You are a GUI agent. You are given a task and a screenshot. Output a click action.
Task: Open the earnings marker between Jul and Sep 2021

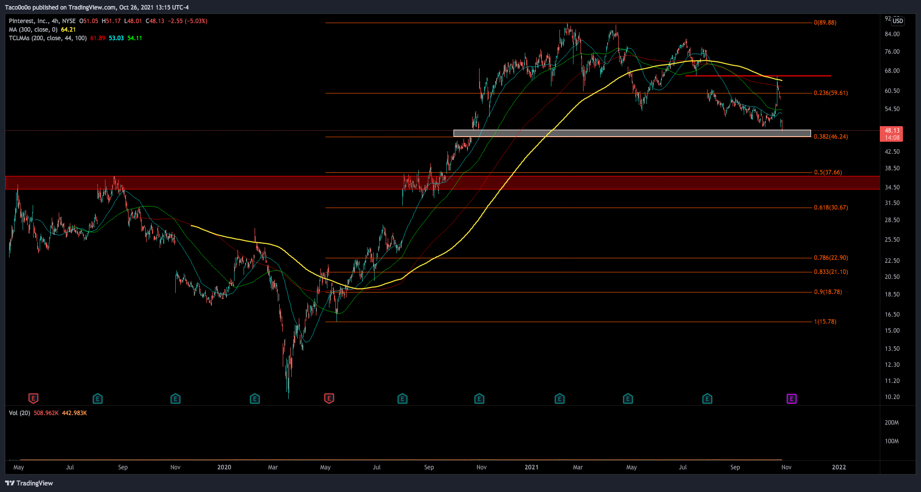(707, 399)
